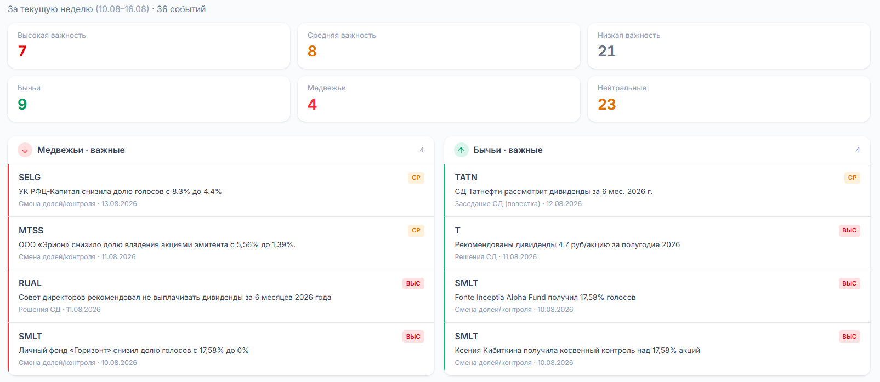Viewport: 880px width, 382px height.
Task: Select the Низкая важность summary card
Action: click(729, 45)
